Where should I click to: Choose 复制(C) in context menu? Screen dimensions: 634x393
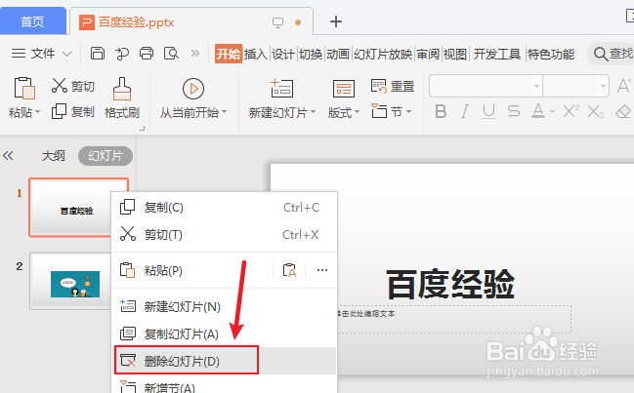224,208
